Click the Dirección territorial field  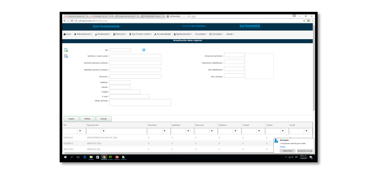point(234,55)
